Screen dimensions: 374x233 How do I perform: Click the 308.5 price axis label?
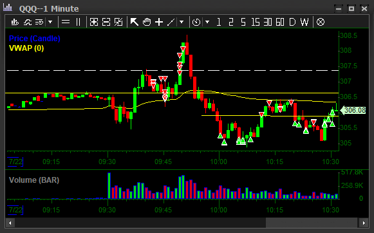pyautogui.click(x=348, y=36)
